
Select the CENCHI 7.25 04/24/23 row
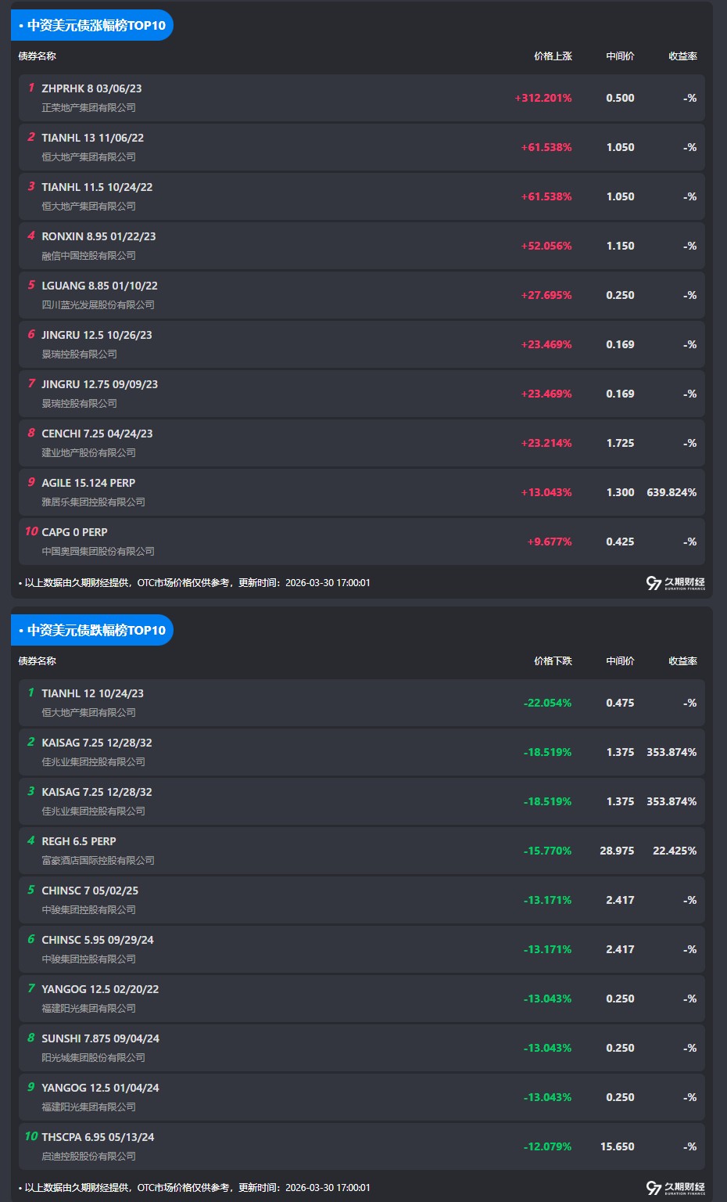97,434
